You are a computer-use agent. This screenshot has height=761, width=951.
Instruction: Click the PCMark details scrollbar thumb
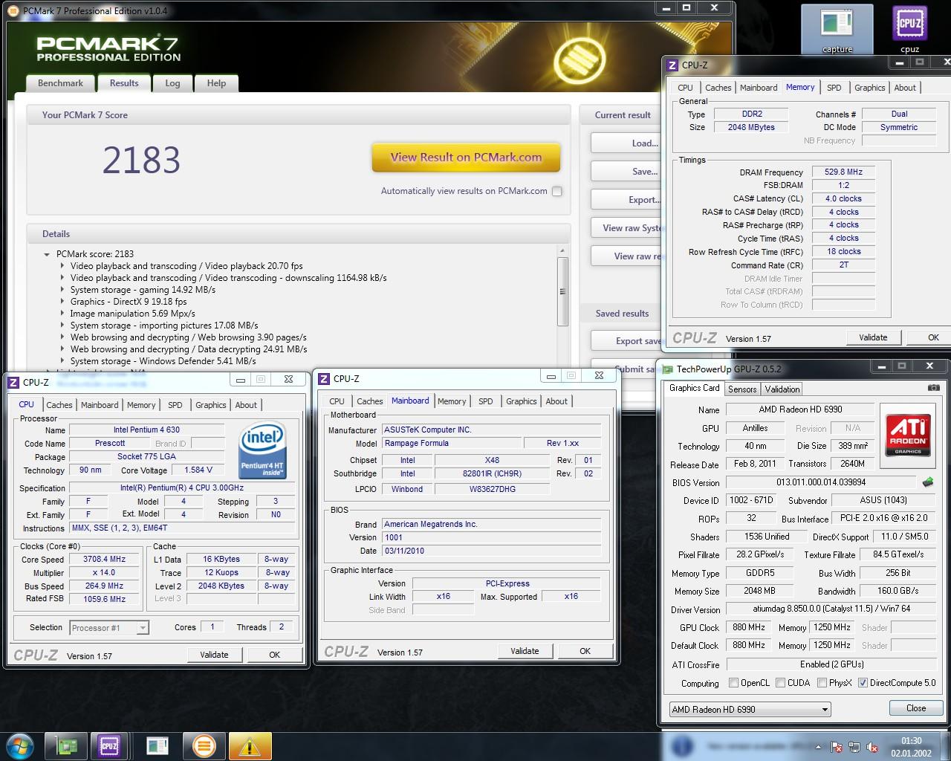pos(562,291)
